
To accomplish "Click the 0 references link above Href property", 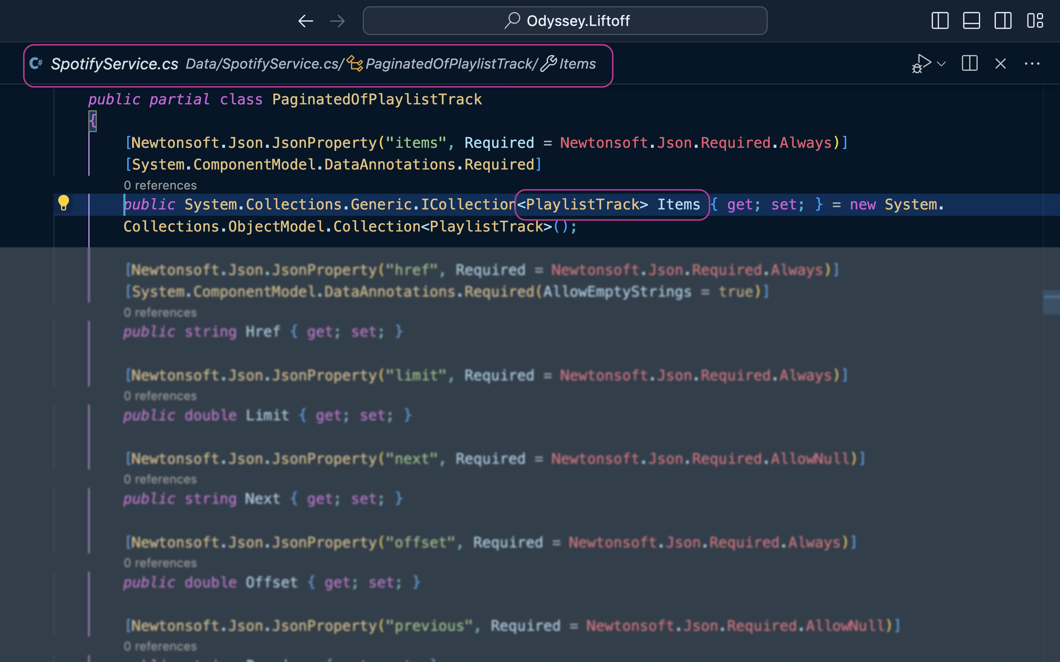I will (160, 312).
